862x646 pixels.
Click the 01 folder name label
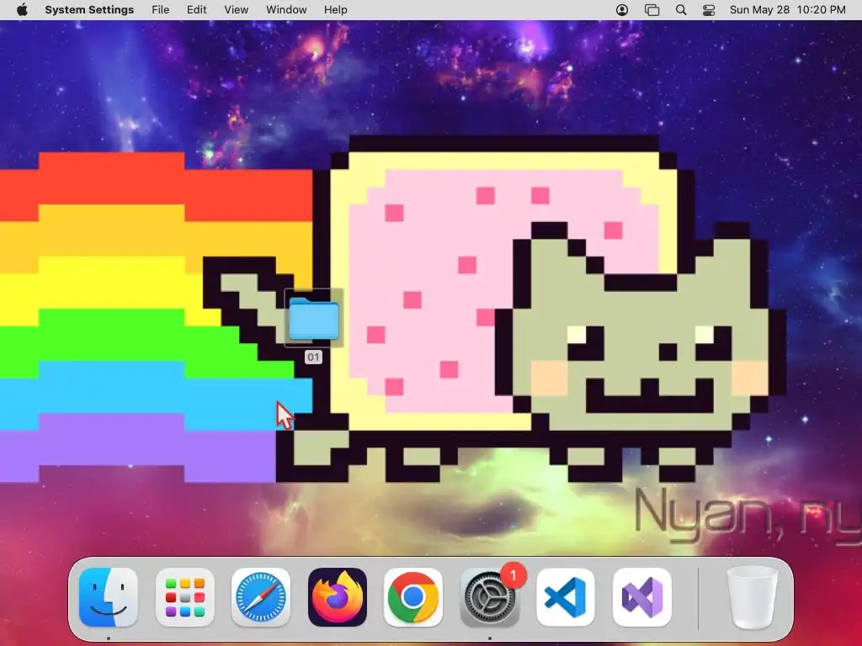pyautogui.click(x=313, y=357)
